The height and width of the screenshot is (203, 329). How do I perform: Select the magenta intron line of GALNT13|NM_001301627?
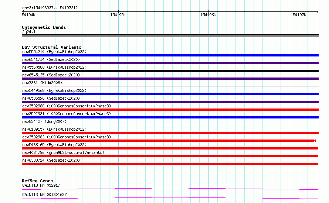170,198
